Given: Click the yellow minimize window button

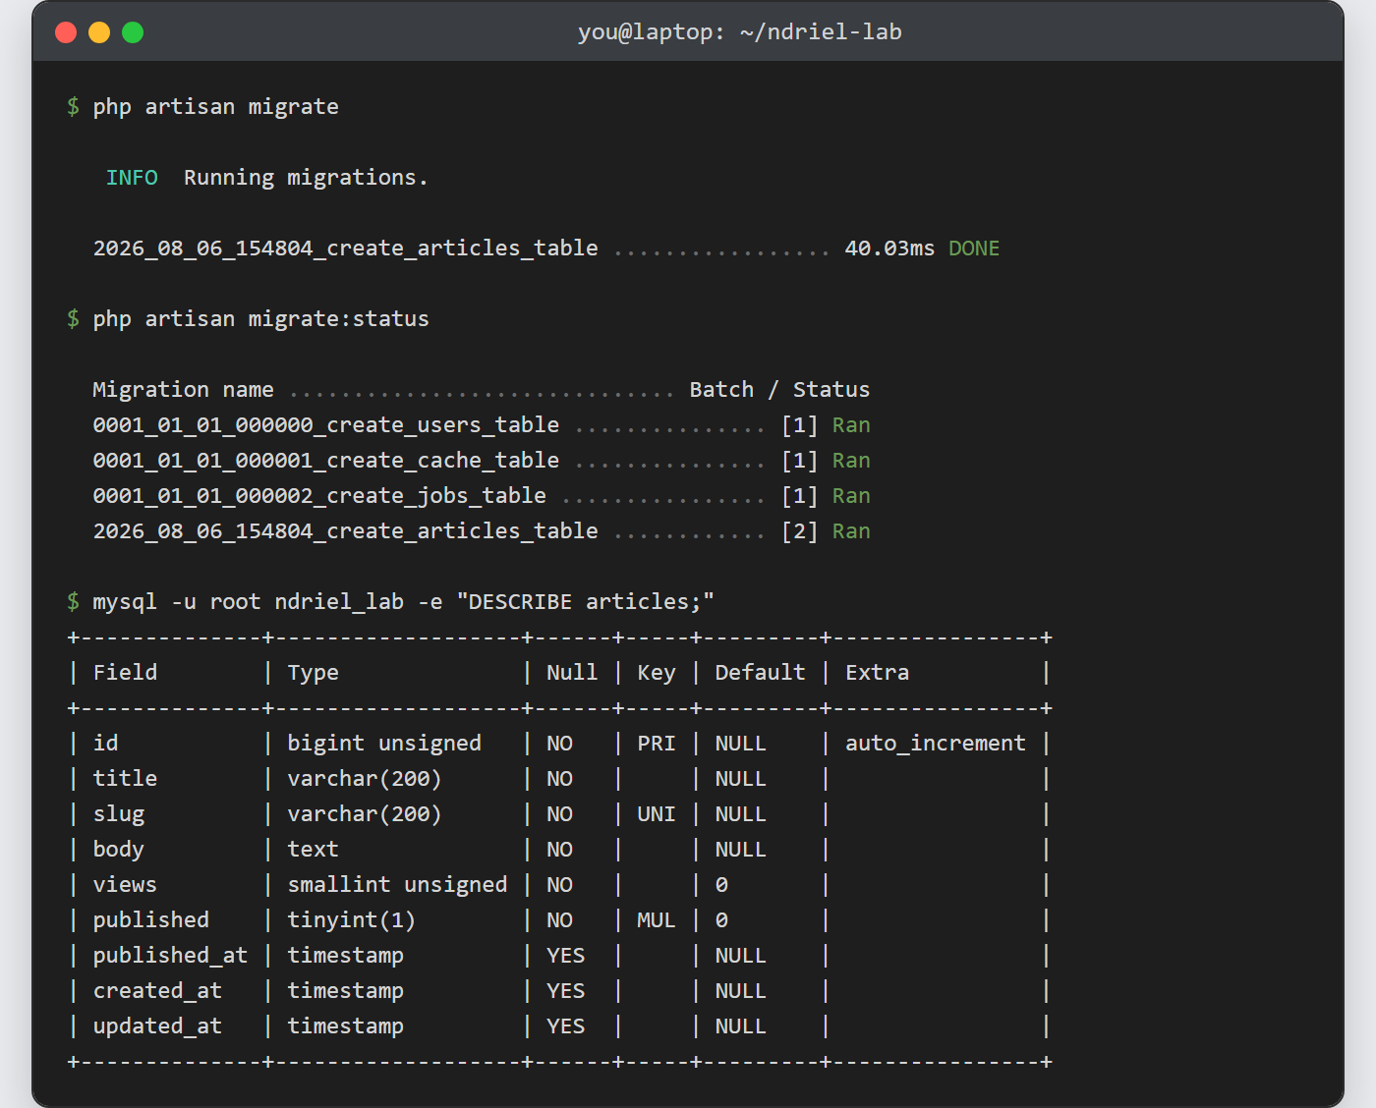Looking at the screenshot, I should (99, 32).
